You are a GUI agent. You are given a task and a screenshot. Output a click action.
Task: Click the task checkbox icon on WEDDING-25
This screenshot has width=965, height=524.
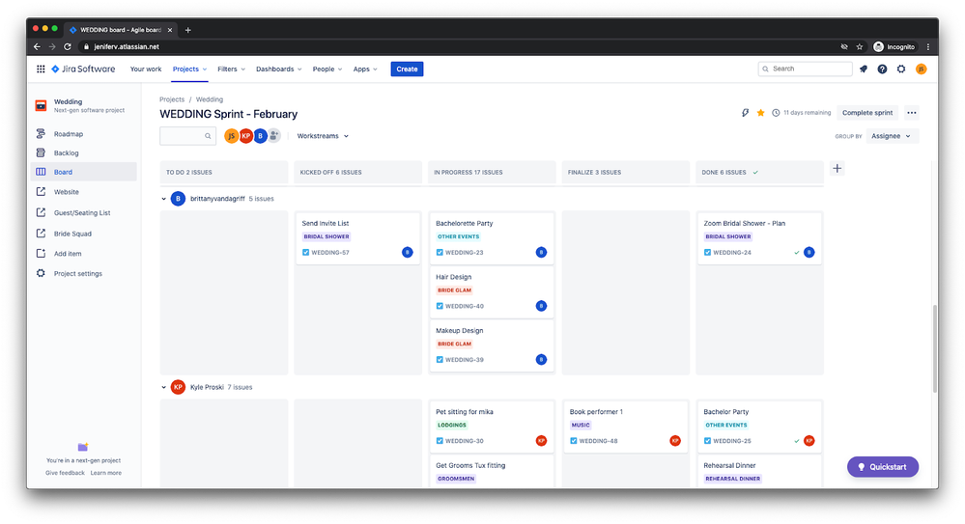[707, 440]
